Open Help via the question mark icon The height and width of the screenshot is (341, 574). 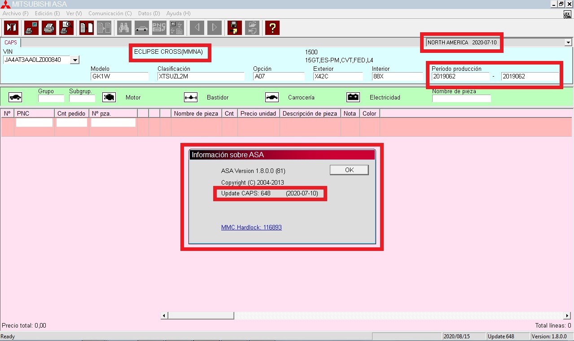272,28
